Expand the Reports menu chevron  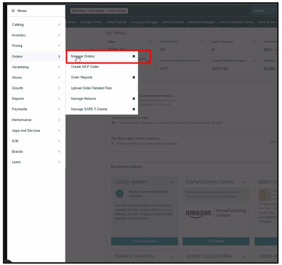[x=59, y=98]
